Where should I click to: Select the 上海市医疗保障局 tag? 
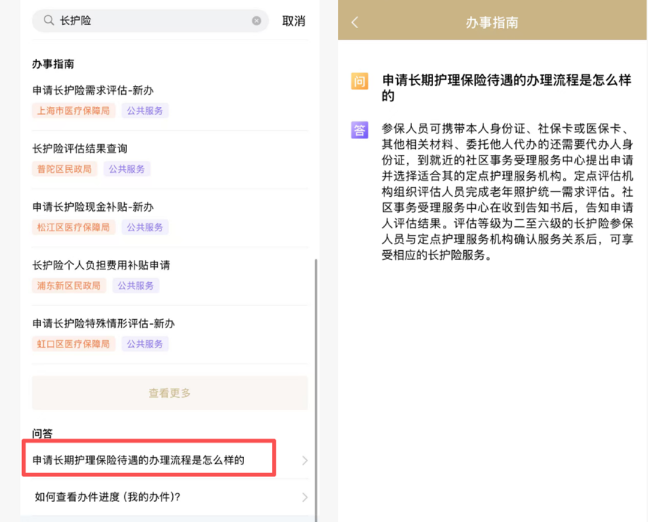[73, 111]
